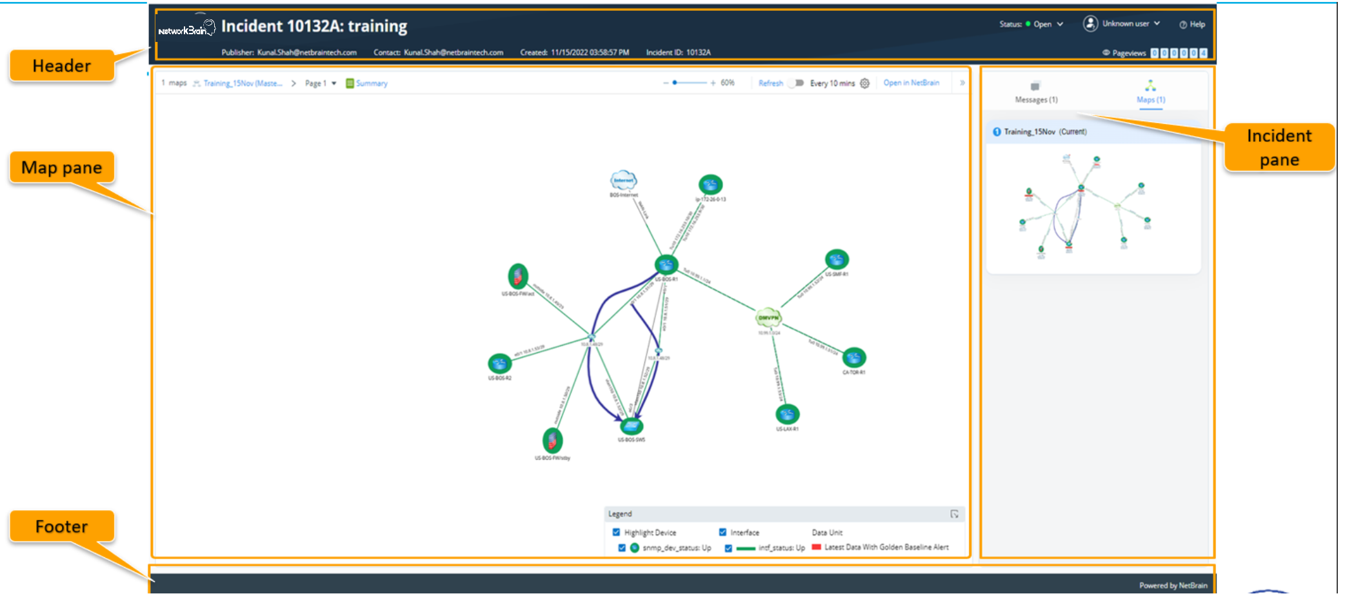Collapse incident pane with double chevron
Screen dimensions: 1345x596
point(962,83)
